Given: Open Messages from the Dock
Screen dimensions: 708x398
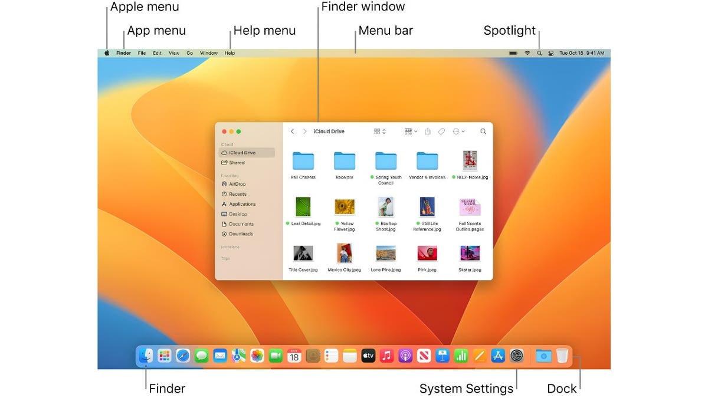Looking at the screenshot, I should pos(202,356).
